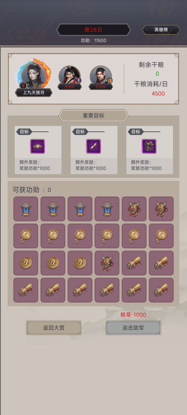Select the last gauntlet in bottom row
Image resolution: width=187 pixels, height=415 pixels.
coord(161,290)
